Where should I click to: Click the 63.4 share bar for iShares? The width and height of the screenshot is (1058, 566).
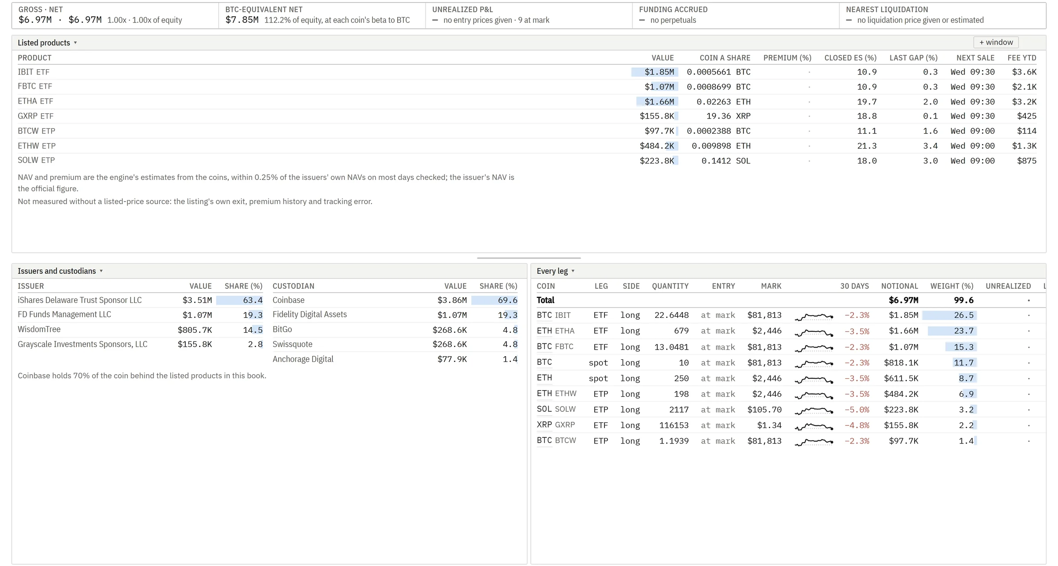tap(240, 300)
